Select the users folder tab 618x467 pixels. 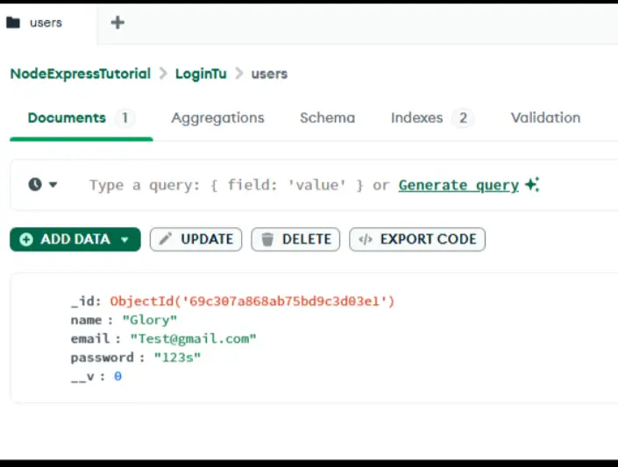[x=48, y=23]
